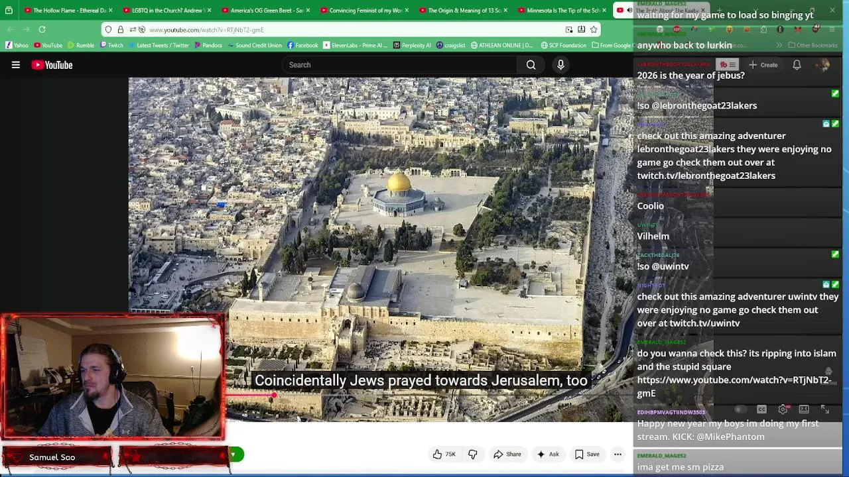Mute the active tab via speaker icon
Screen dimensions: 849x477
point(629,11)
